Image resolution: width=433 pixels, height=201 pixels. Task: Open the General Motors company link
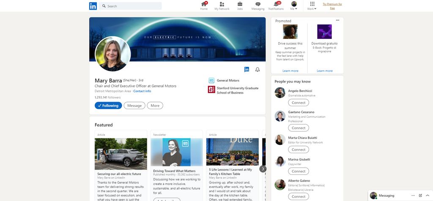point(228,80)
